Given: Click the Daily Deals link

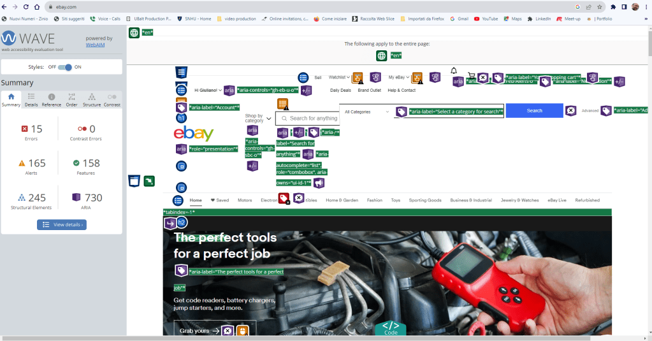Looking at the screenshot, I should click(340, 91).
